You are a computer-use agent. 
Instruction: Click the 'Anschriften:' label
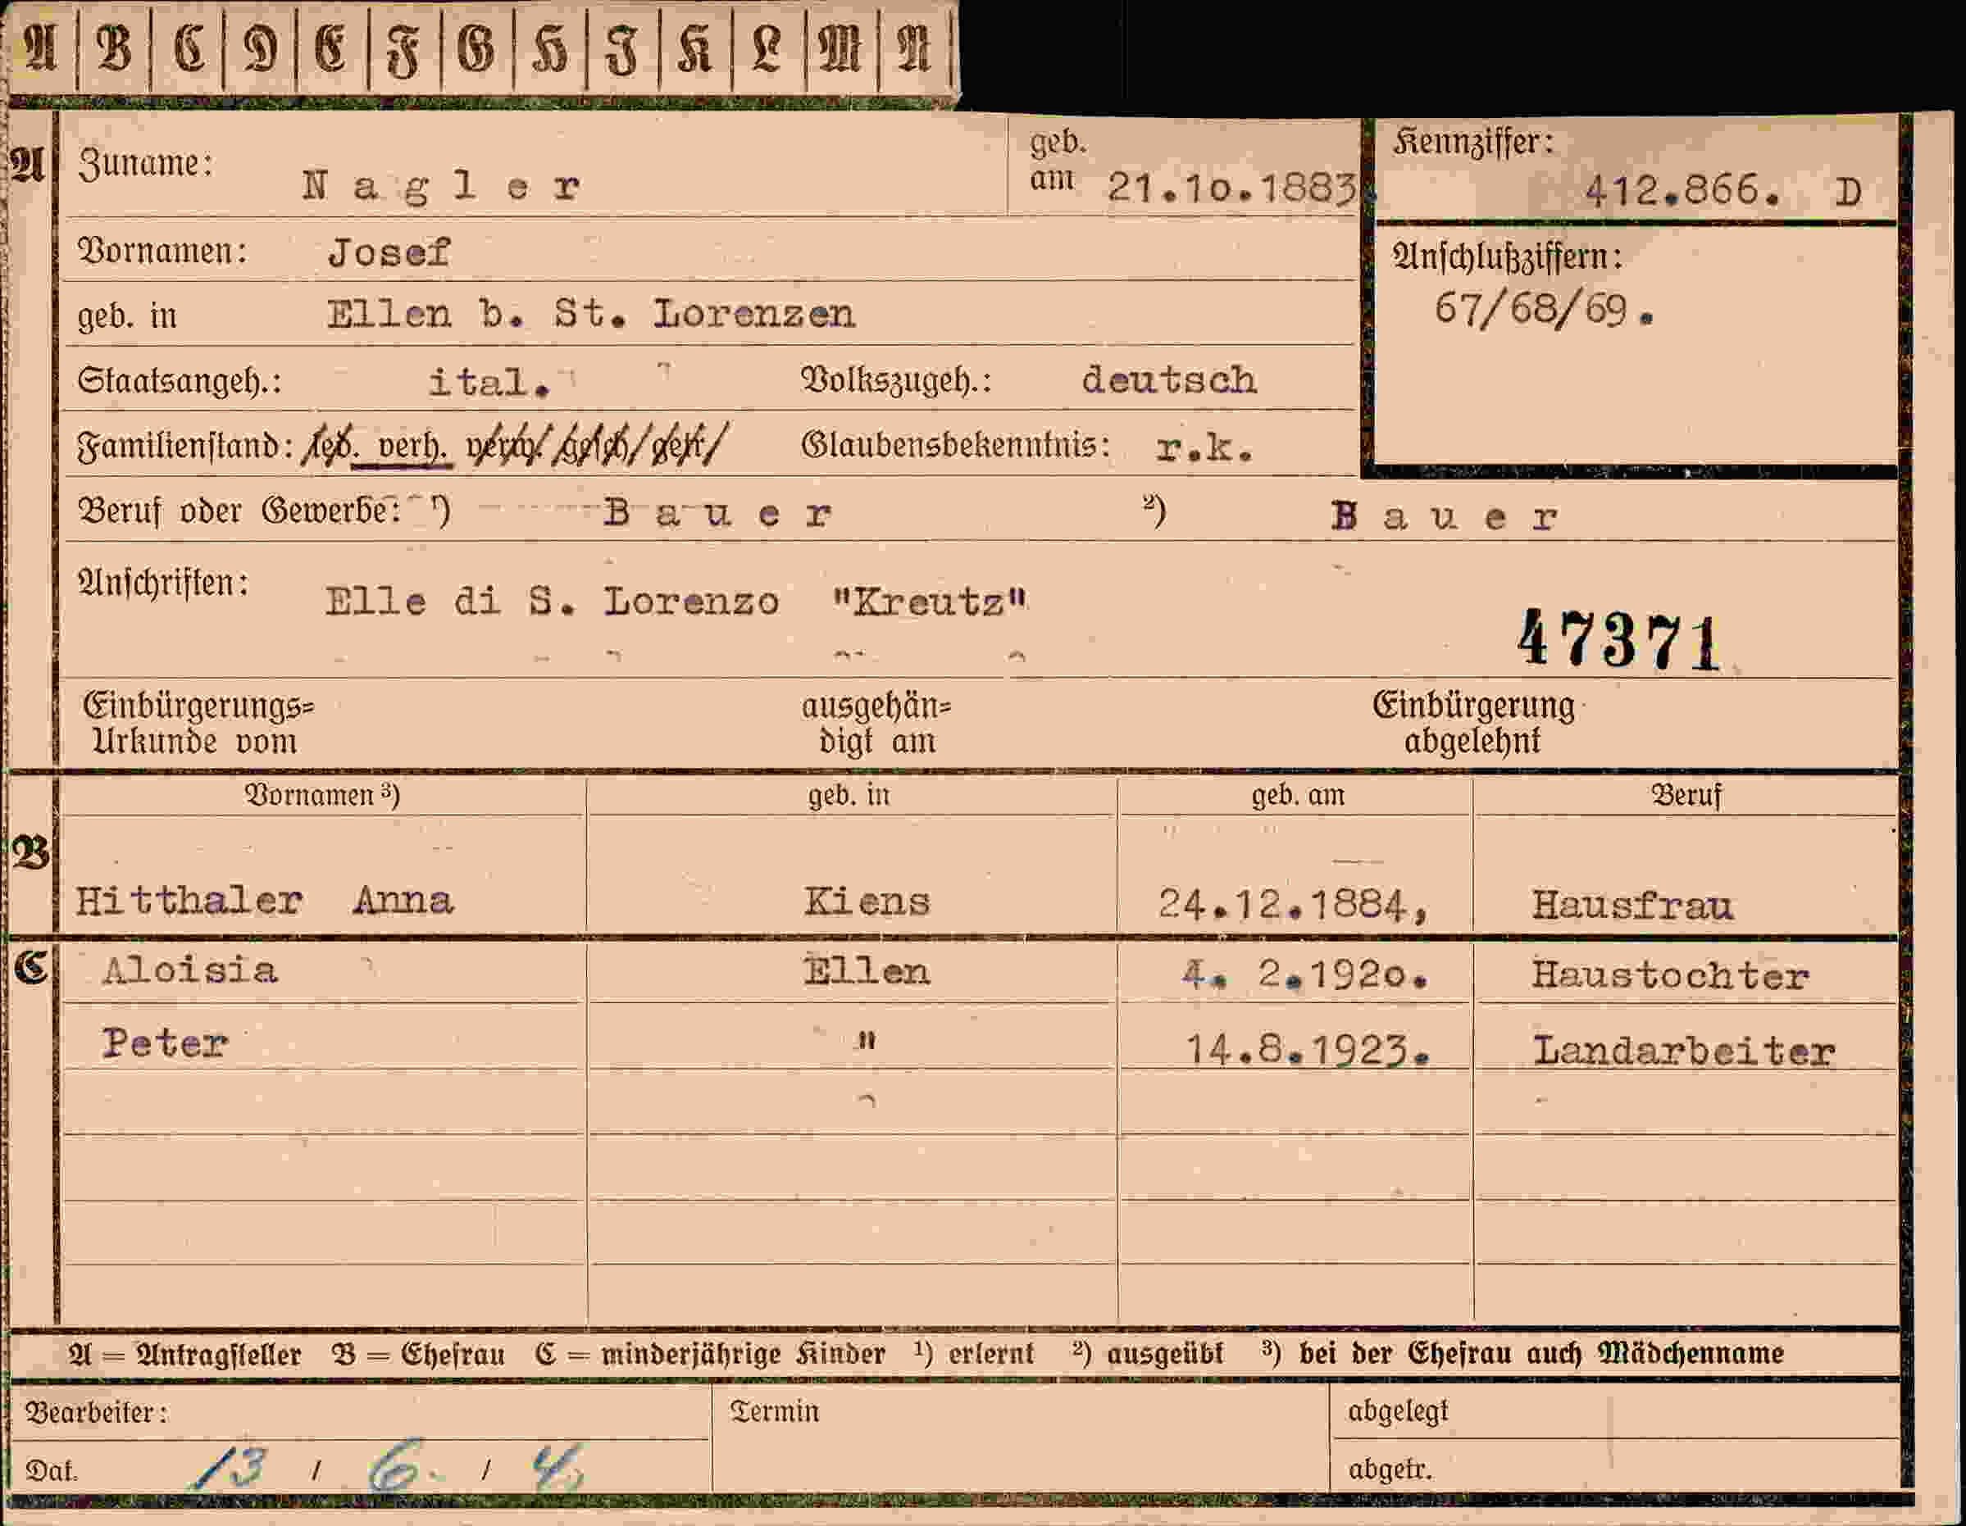click(163, 583)
